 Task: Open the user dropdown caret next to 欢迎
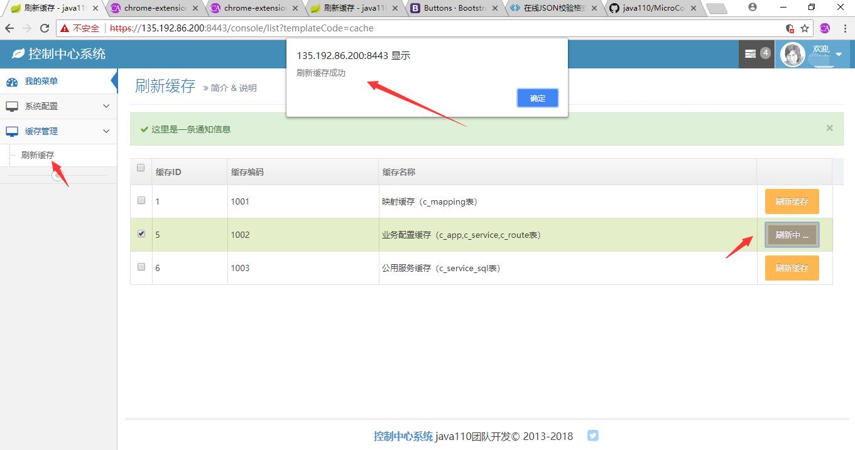[839, 55]
